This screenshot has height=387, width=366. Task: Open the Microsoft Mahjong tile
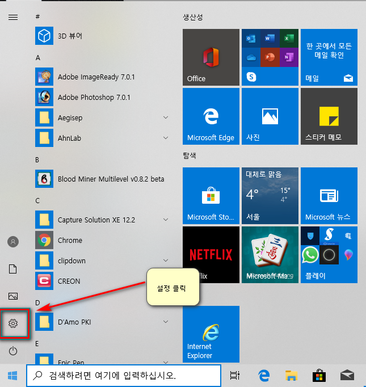click(270, 255)
